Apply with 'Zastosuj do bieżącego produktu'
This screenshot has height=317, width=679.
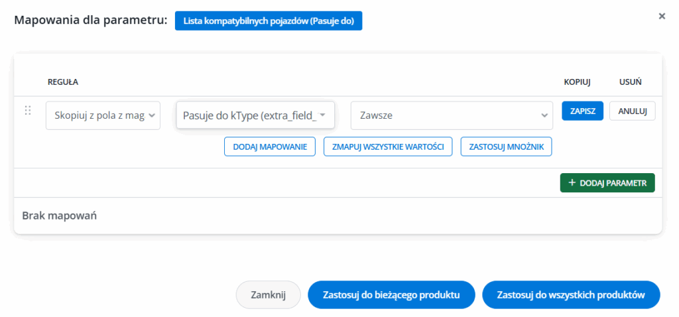point(391,295)
